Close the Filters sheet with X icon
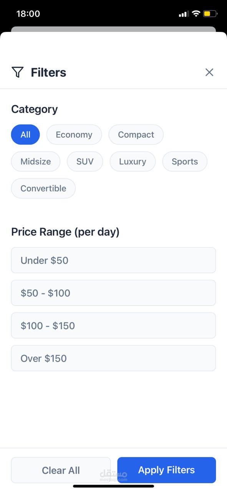This screenshot has height=492, width=227. (x=209, y=72)
